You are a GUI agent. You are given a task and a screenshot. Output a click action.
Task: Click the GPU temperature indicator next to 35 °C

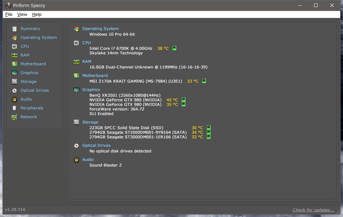184,104
